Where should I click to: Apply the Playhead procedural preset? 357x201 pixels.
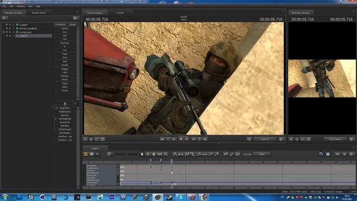(65, 43)
